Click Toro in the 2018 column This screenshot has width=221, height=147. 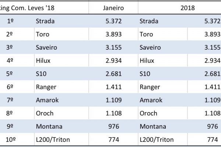pyautogui.click(x=146, y=35)
